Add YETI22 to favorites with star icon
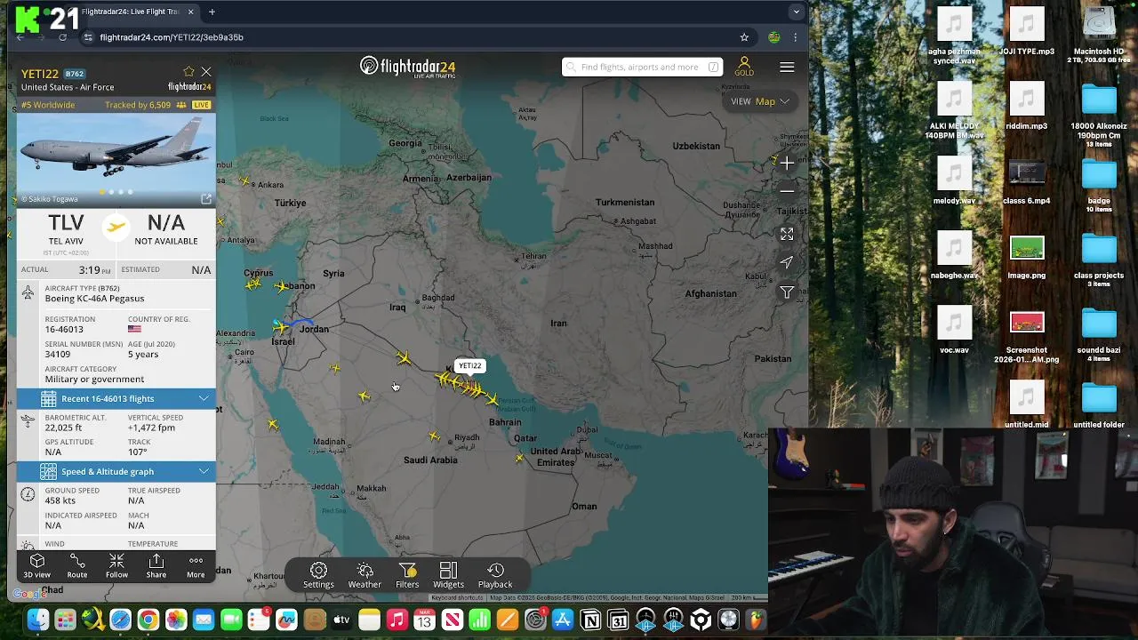Viewport: 1138px width, 640px height. 188,72
